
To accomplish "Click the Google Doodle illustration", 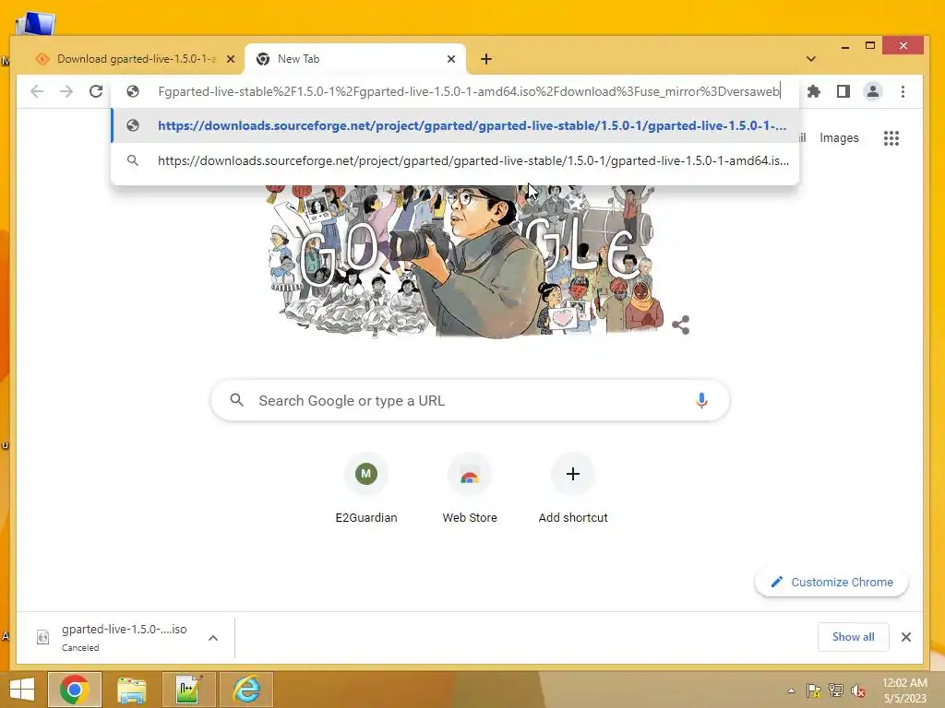I will [467, 262].
